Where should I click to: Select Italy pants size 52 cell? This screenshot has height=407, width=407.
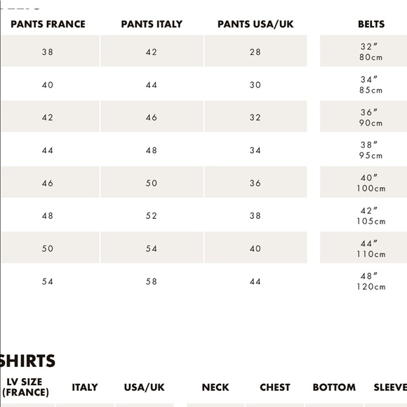click(x=152, y=215)
